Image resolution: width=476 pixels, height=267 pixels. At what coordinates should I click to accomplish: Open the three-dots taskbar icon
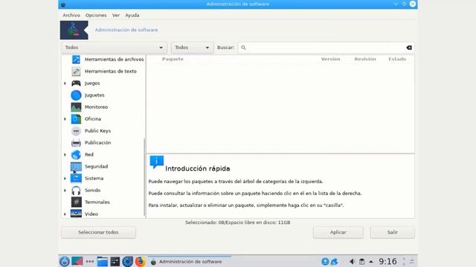pos(89,261)
